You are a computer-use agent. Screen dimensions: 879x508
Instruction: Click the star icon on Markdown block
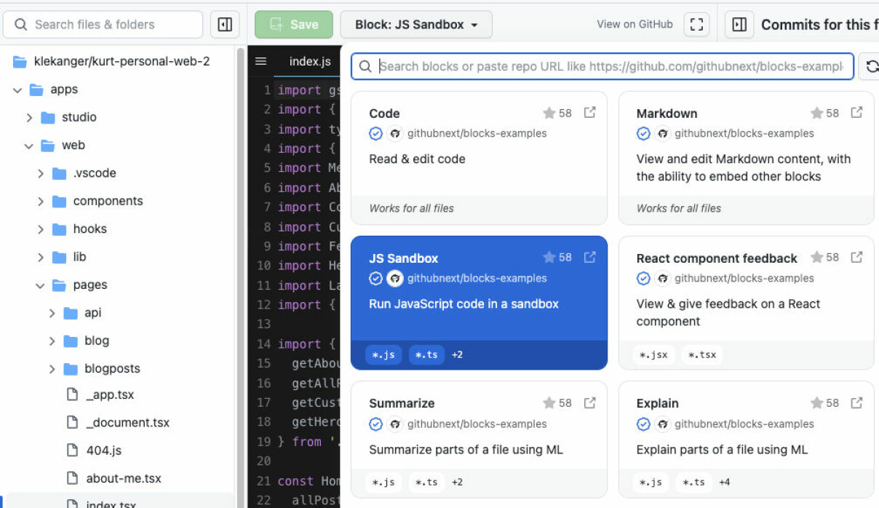pyautogui.click(x=816, y=113)
